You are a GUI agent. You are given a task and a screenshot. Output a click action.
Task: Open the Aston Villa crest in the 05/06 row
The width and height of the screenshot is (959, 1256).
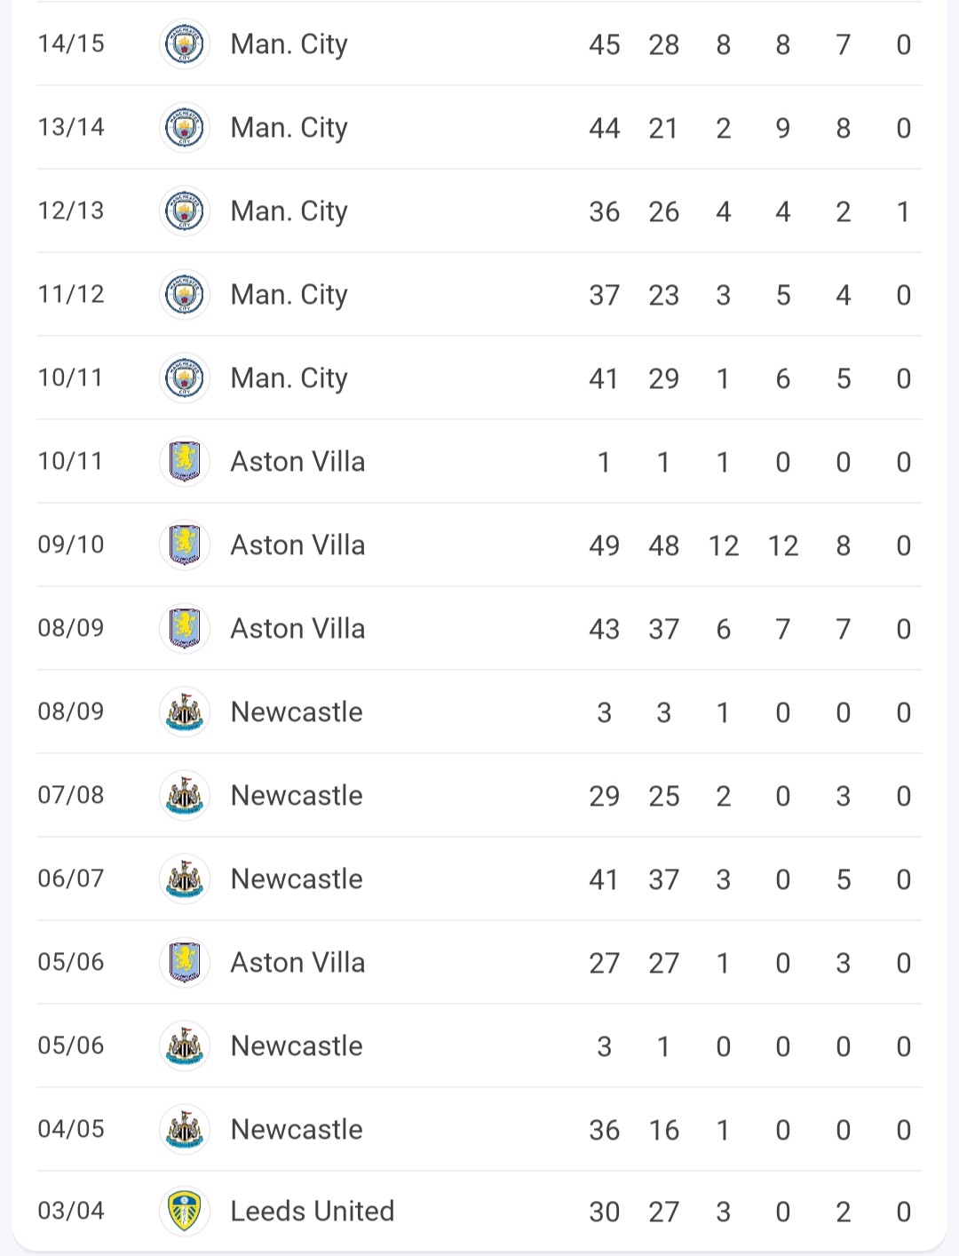[x=185, y=962]
